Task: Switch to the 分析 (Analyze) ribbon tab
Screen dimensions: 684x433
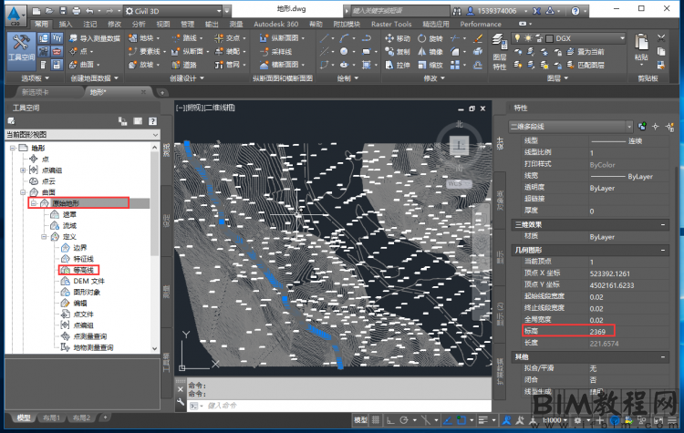Action: click(x=139, y=24)
